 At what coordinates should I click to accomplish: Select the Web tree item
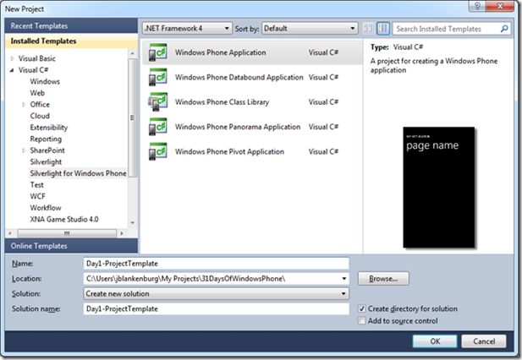[x=37, y=93]
